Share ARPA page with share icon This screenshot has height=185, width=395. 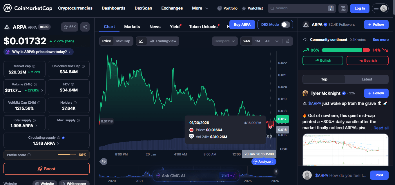[85, 27]
